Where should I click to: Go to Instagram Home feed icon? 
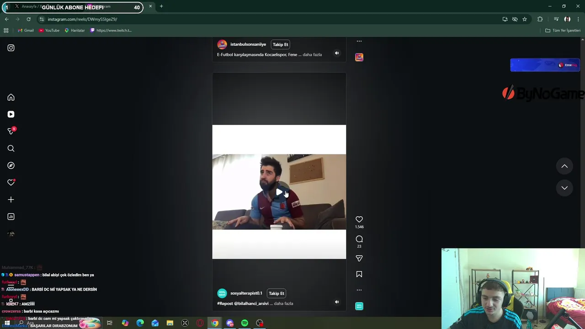pyautogui.click(x=11, y=97)
